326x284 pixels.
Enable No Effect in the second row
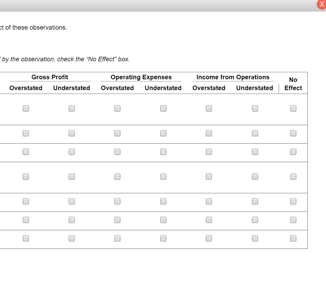pyautogui.click(x=293, y=133)
